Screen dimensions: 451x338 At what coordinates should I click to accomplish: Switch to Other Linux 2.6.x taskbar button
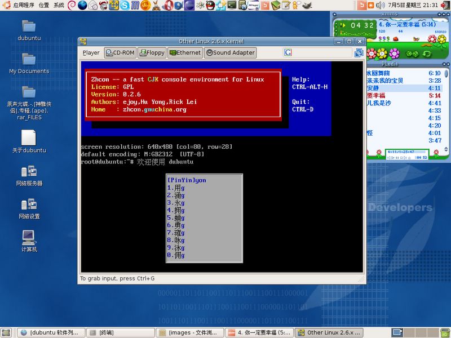click(329, 332)
